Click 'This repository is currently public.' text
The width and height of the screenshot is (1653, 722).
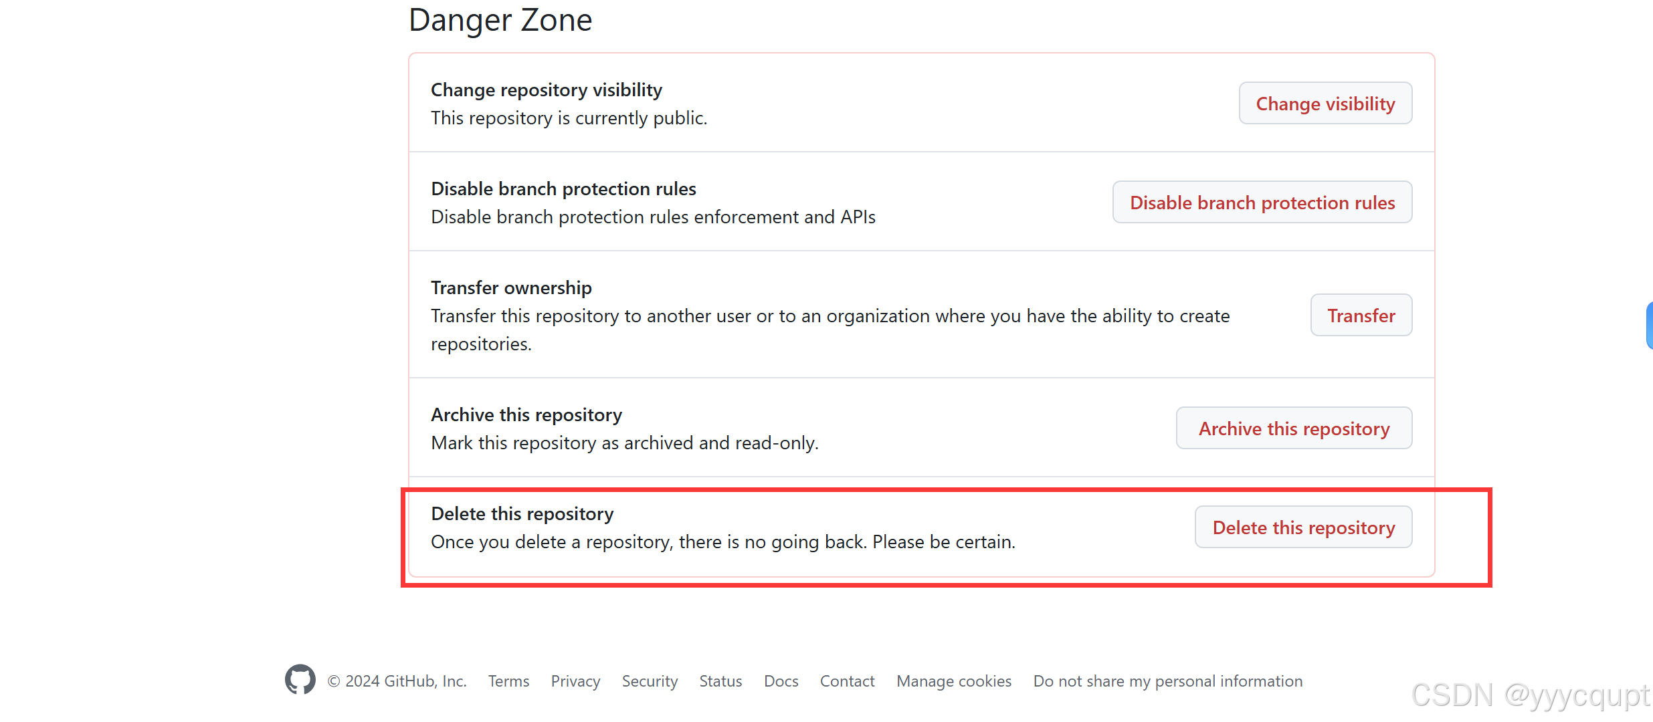569,118
